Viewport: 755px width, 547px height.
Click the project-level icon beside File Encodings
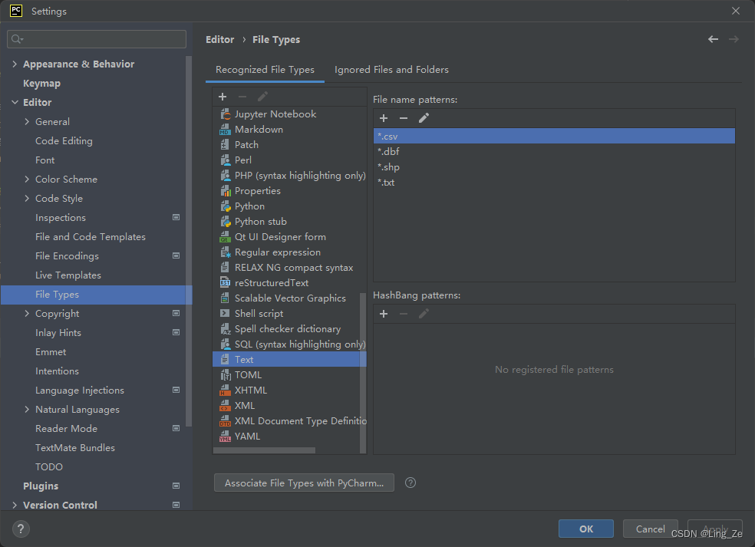(x=176, y=256)
